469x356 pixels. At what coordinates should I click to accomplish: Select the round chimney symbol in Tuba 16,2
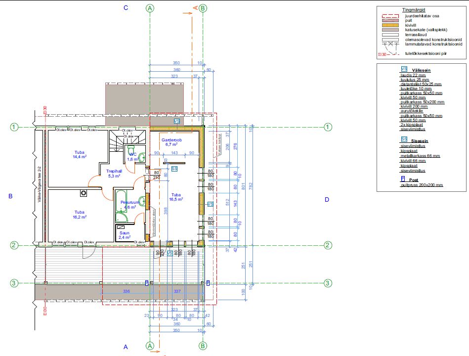[x=84, y=193]
